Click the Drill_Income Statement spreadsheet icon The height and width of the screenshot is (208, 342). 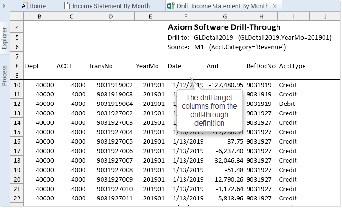(171, 6)
